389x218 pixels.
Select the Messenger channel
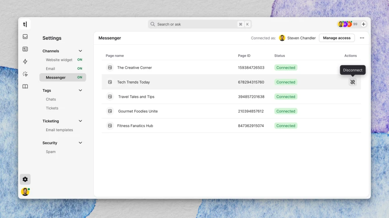coord(63,77)
